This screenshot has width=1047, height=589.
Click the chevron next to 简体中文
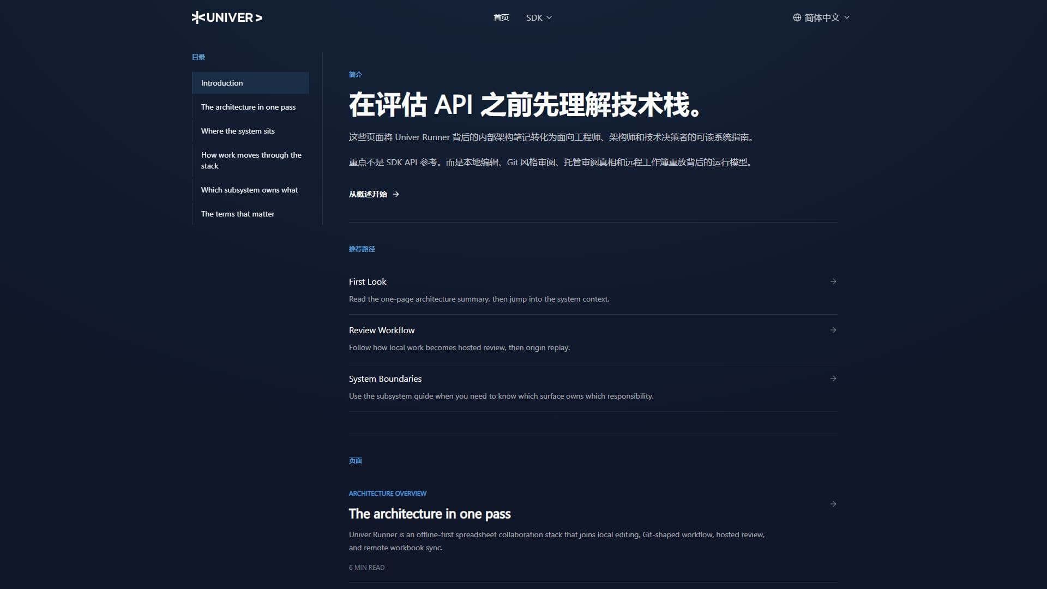point(847,17)
